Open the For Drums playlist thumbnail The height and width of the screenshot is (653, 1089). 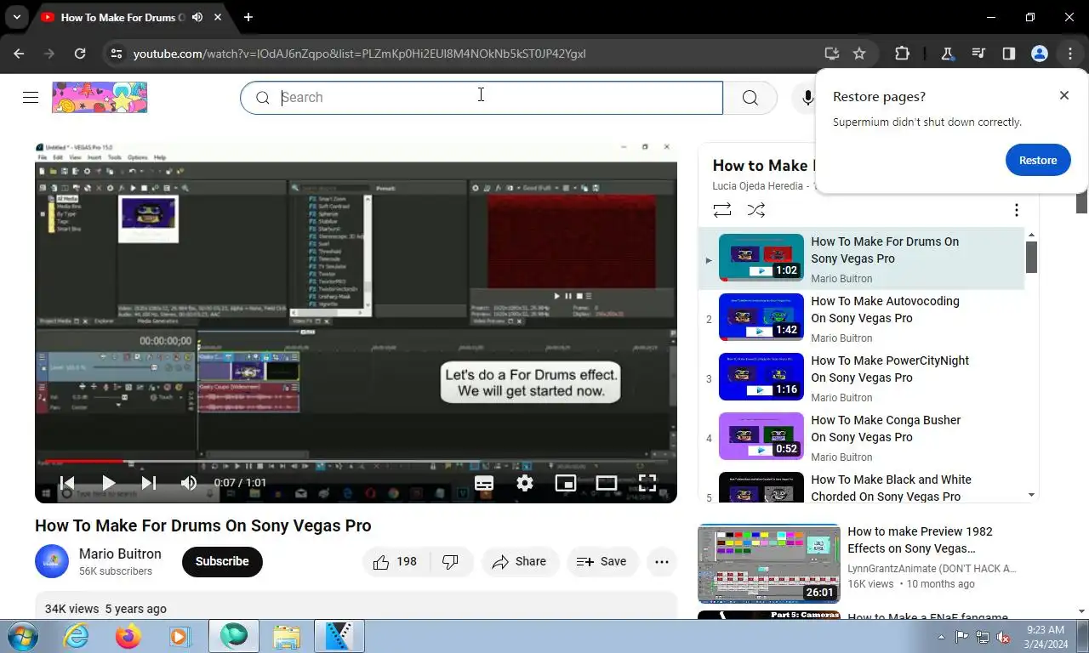click(761, 258)
